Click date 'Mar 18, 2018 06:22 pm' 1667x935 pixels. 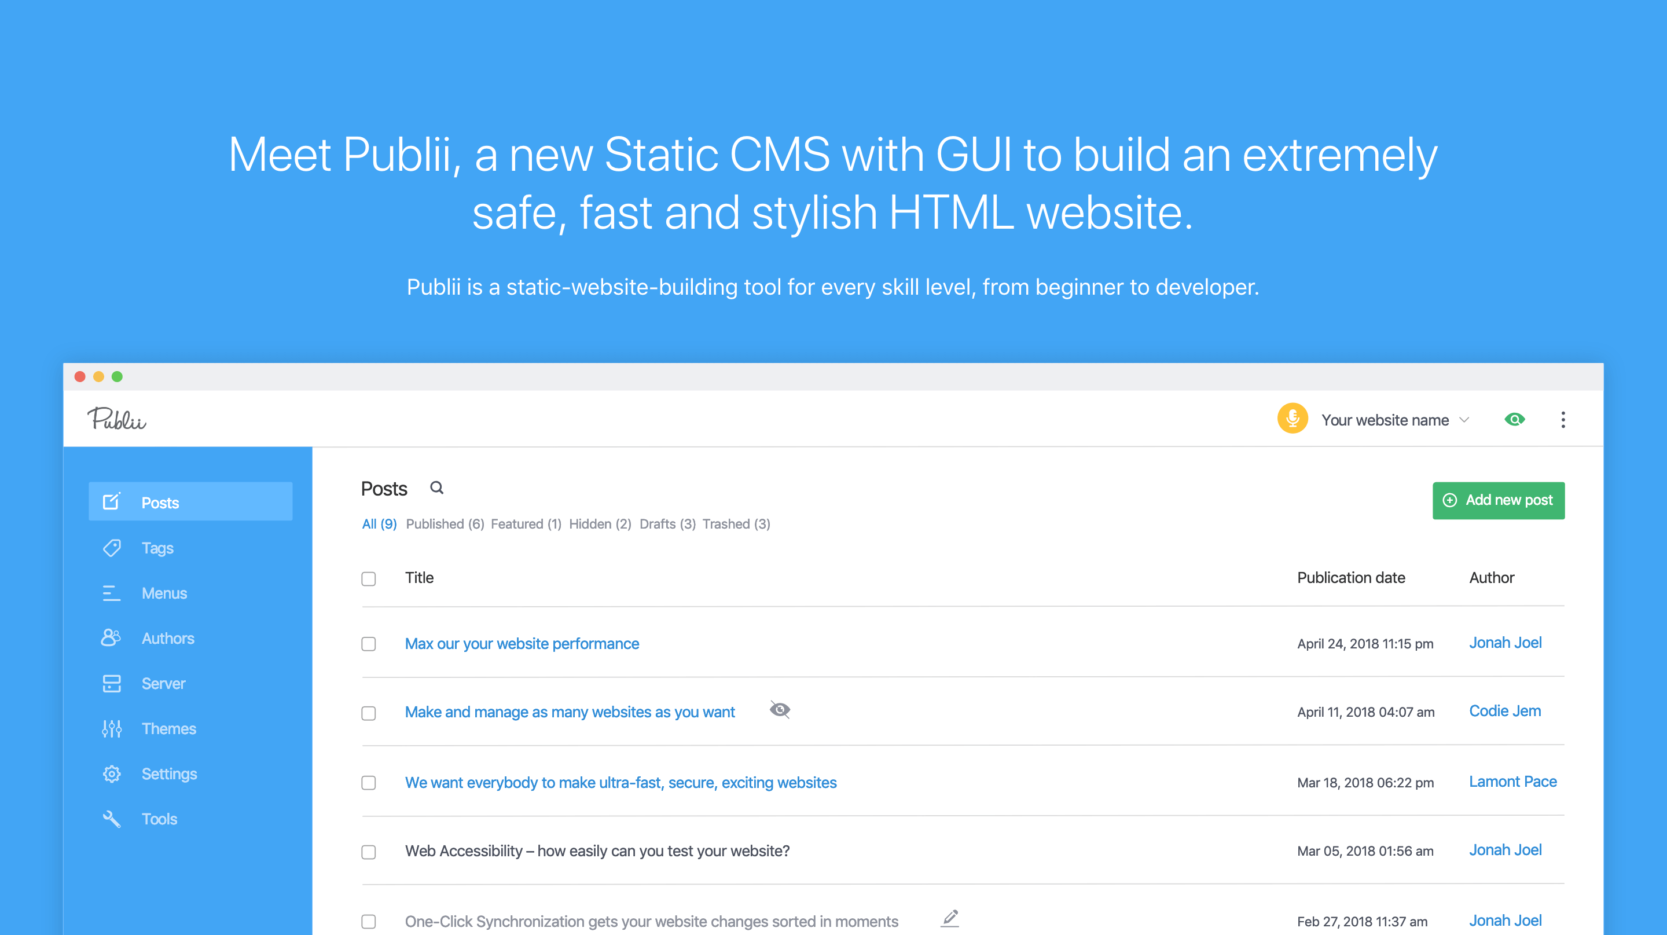click(x=1365, y=782)
